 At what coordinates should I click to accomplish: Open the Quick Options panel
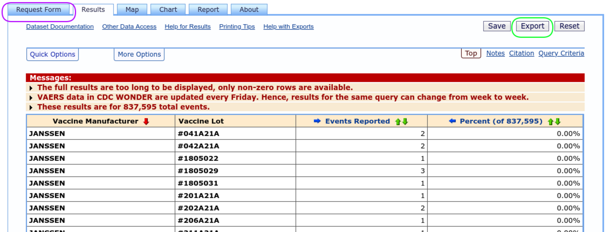(52, 54)
